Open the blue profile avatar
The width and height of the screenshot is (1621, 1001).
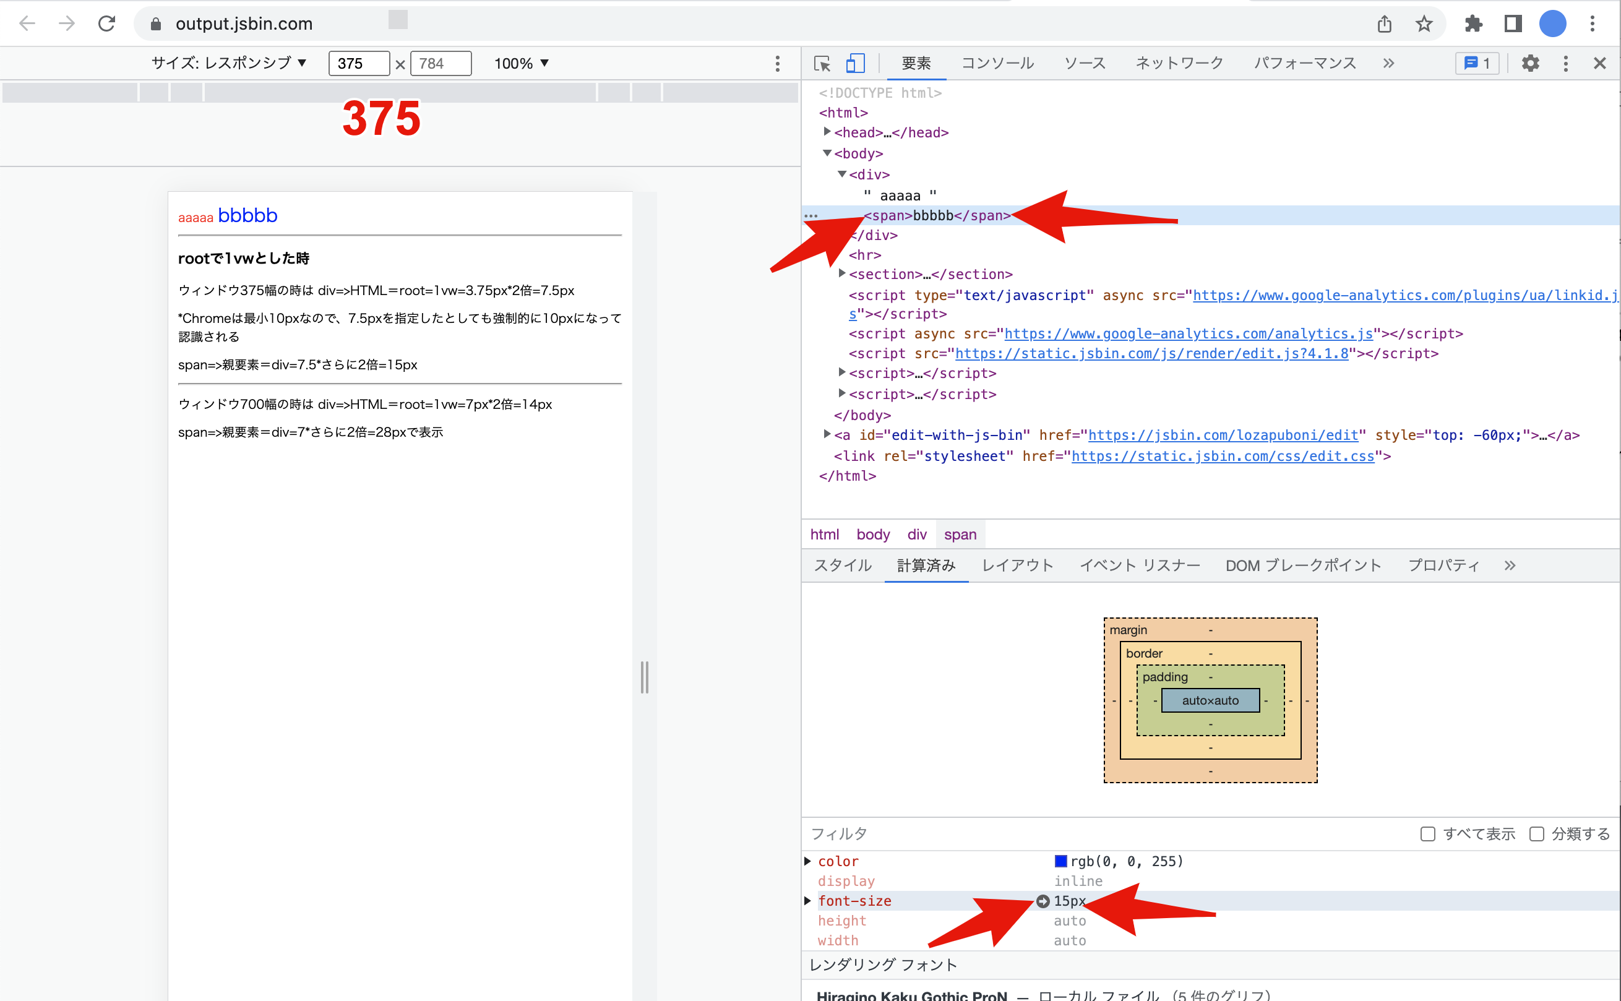click(1552, 25)
